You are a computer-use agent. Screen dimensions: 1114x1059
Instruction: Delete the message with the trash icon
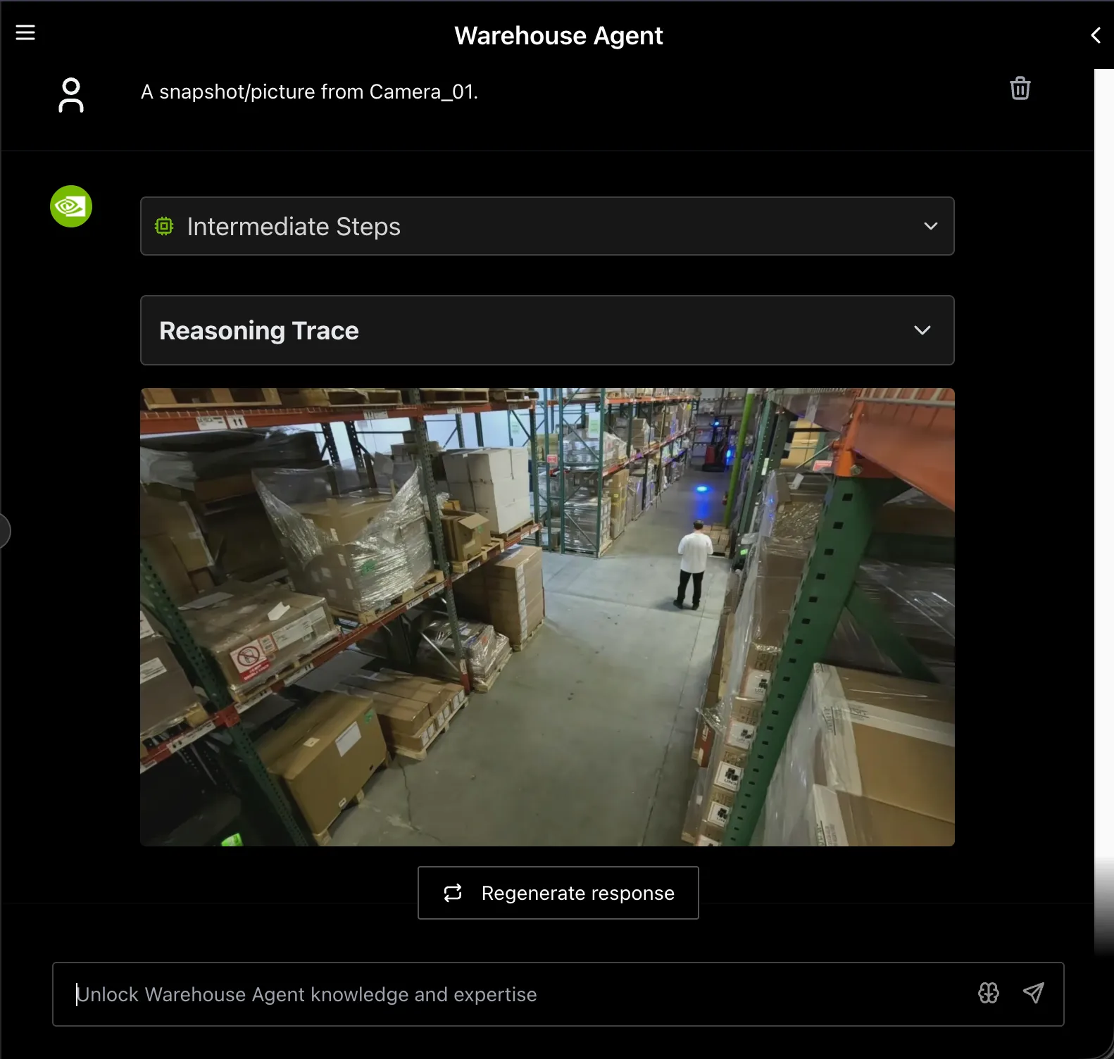[1020, 88]
